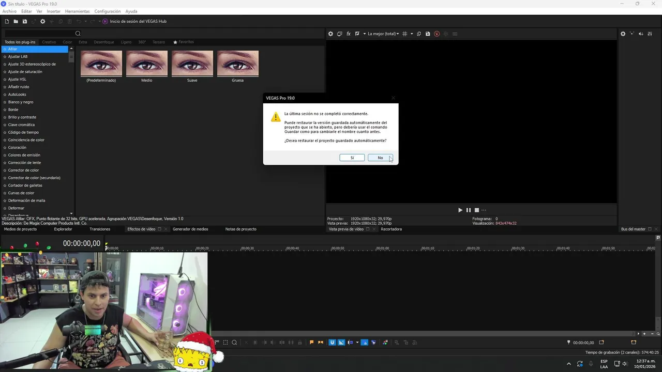The width and height of the screenshot is (662, 372).
Task: Show Favoritos plug-ins filter
Action: pos(184,42)
